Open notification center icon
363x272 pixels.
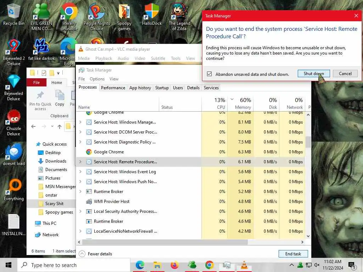click(351, 265)
